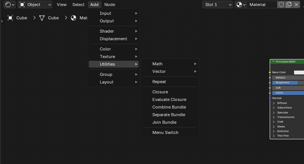Open the Displacement submenu

tap(114, 39)
